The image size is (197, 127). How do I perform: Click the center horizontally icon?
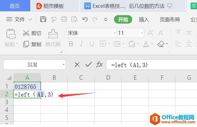click(189, 44)
